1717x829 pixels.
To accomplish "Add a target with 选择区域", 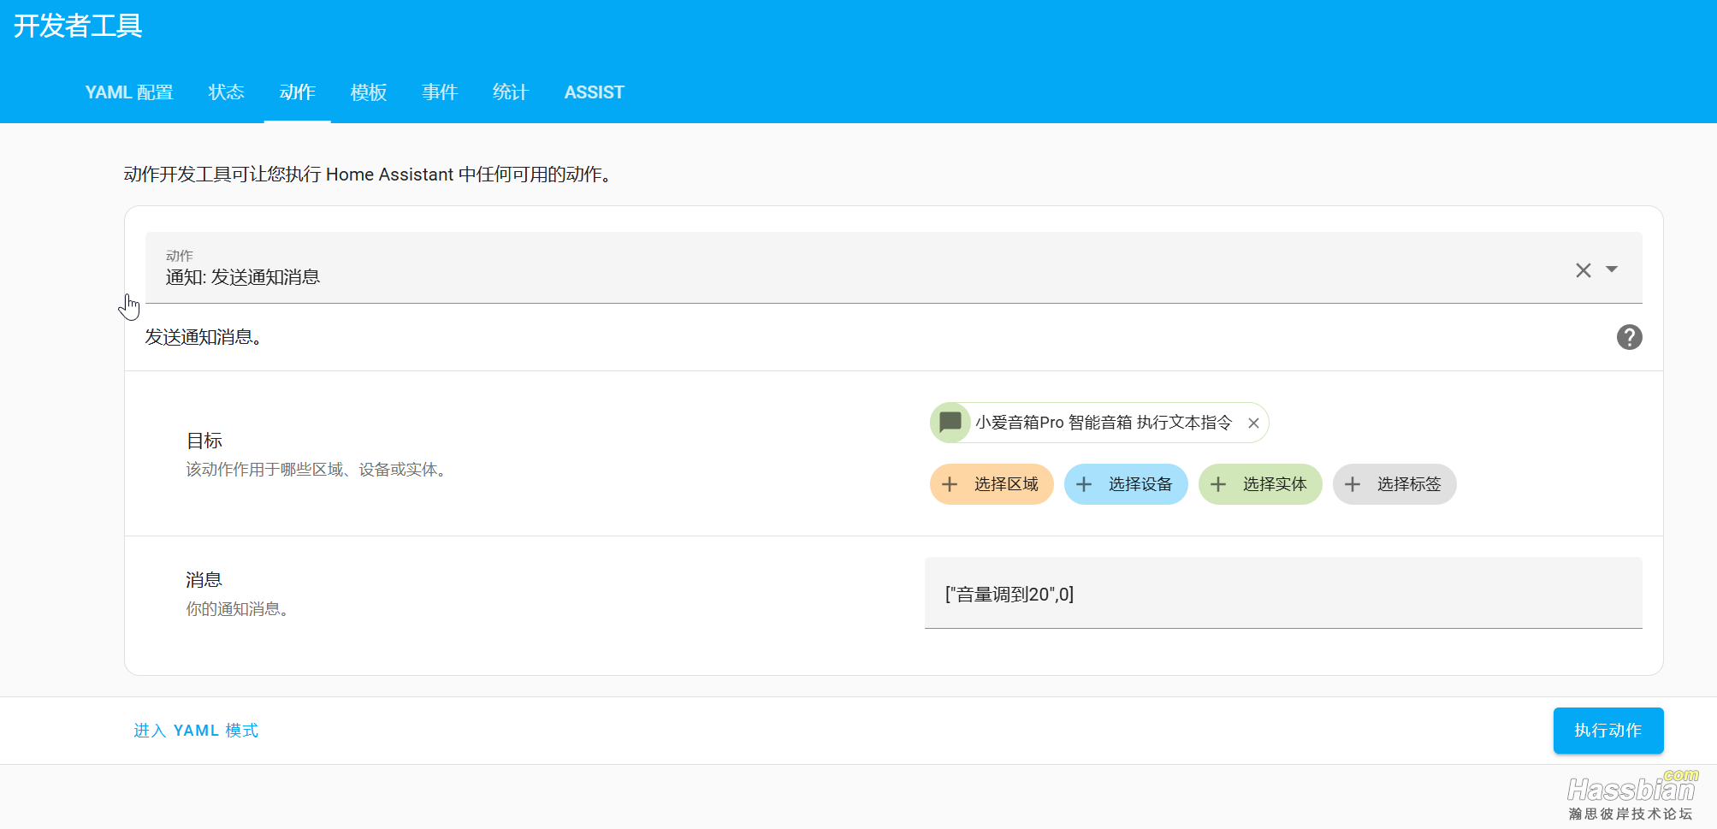I will point(992,484).
